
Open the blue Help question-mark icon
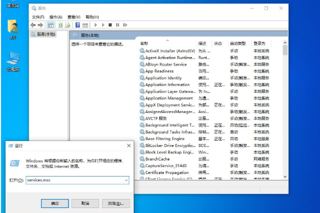point(78,24)
